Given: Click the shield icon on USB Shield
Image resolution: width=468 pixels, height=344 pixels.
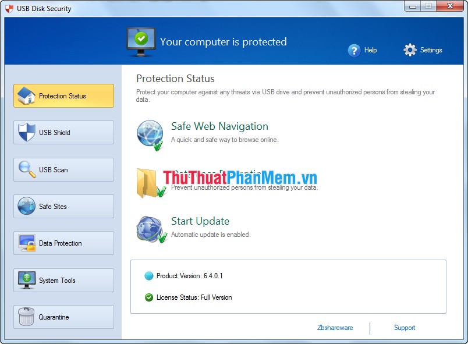Looking at the screenshot, I should click(x=27, y=132).
